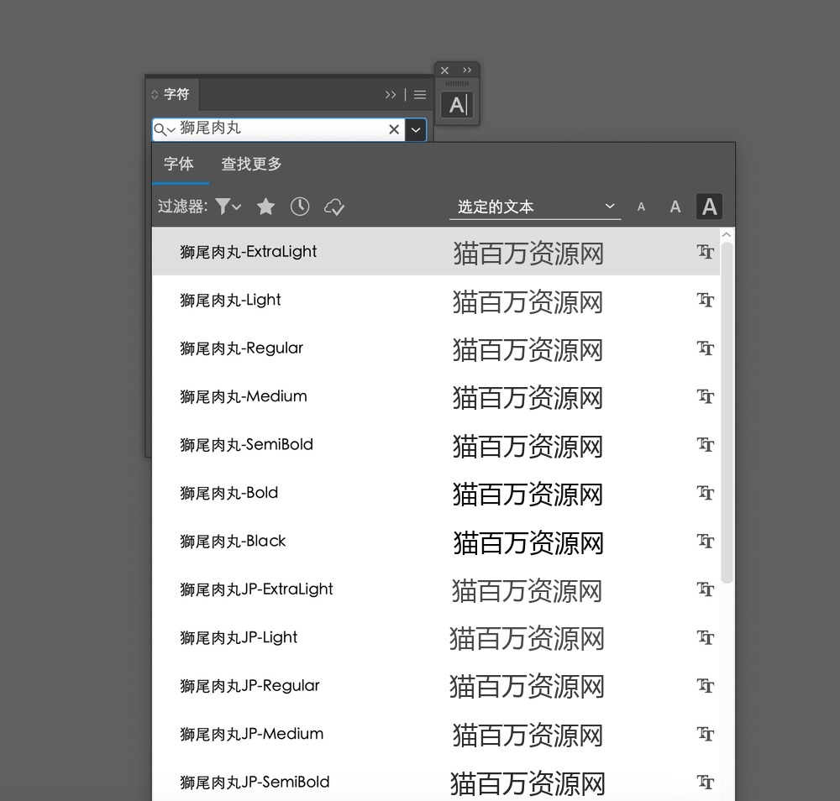Click the font list scroll-up arrow
The width and height of the screenshot is (840, 801).
click(x=727, y=234)
